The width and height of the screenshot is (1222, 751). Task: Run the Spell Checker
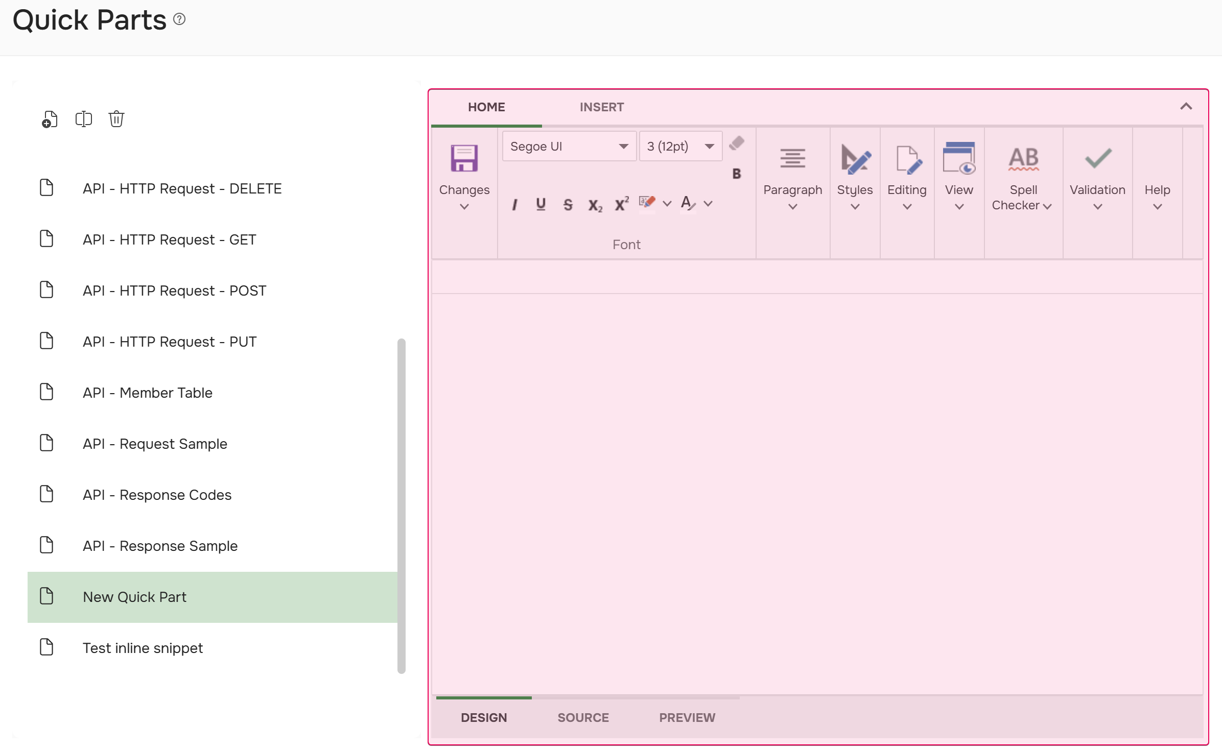(x=1022, y=174)
